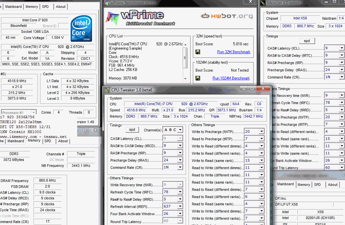Click the NB Frequency 3443.1 MHz value
The width and height of the screenshot is (345, 225).
81,166
